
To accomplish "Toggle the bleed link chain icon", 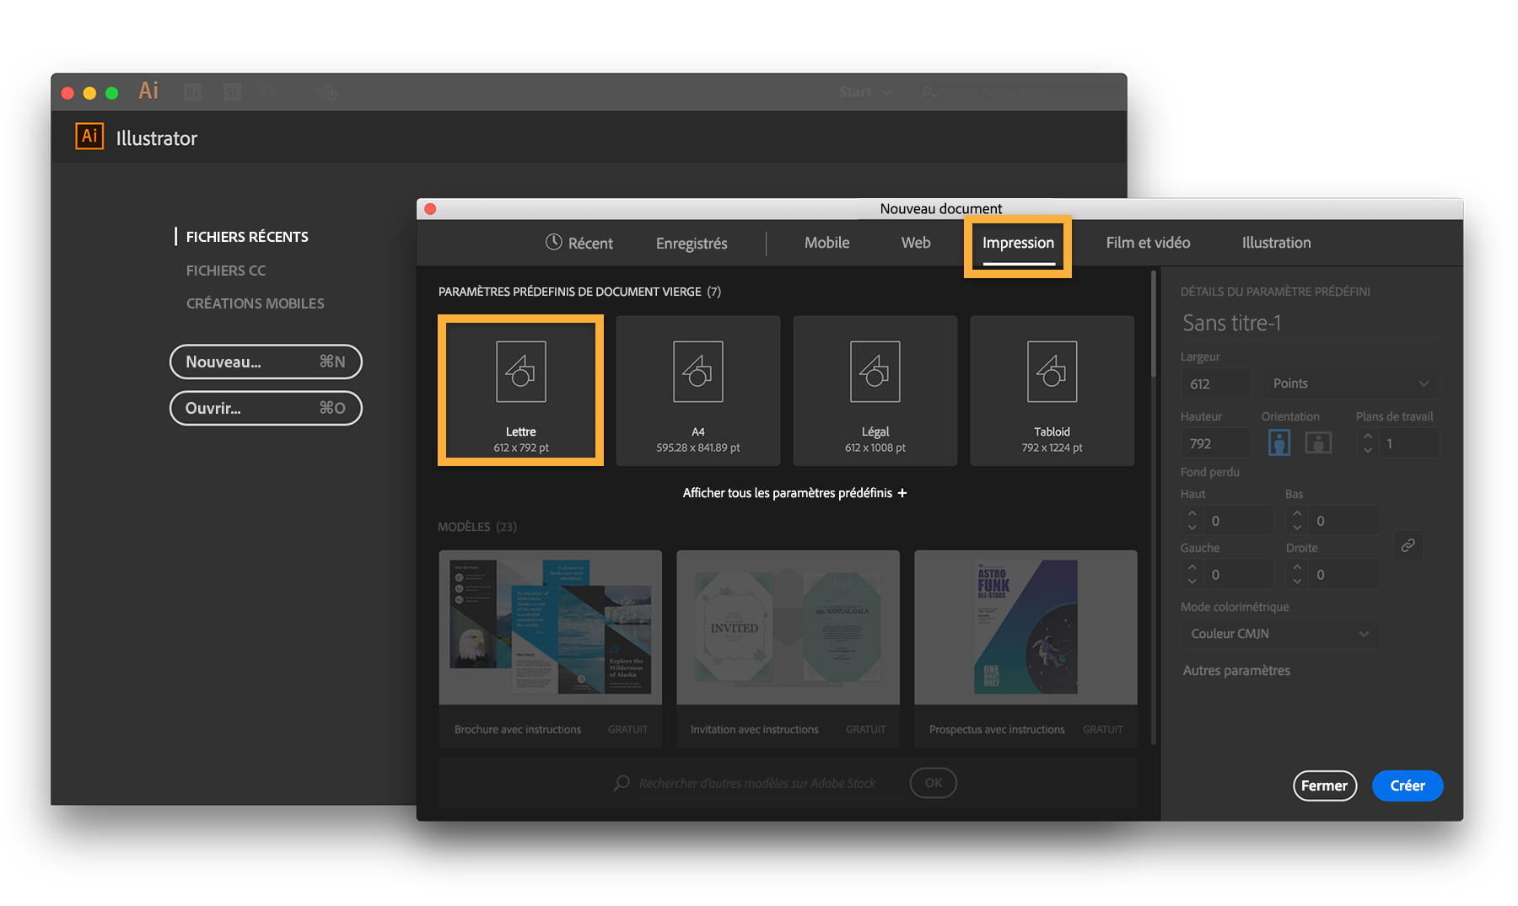I will click(1408, 545).
